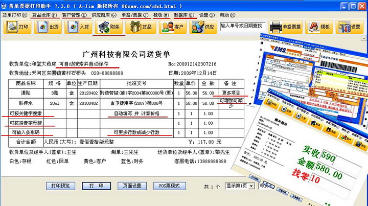Click the 供应 supplier toolbar icon
The width and height of the screenshot is (368, 206).
pyautogui.click(x=203, y=27)
